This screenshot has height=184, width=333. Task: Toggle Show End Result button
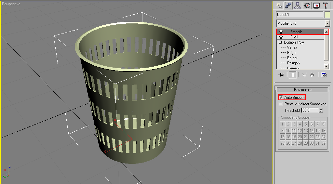293,75
